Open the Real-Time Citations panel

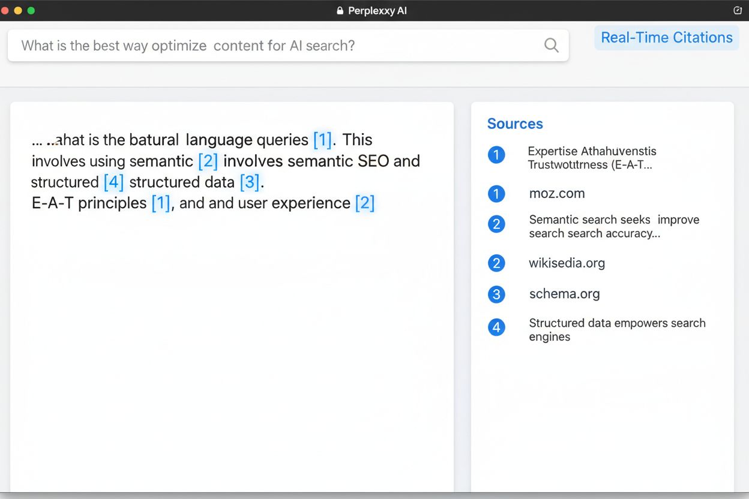(x=666, y=37)
